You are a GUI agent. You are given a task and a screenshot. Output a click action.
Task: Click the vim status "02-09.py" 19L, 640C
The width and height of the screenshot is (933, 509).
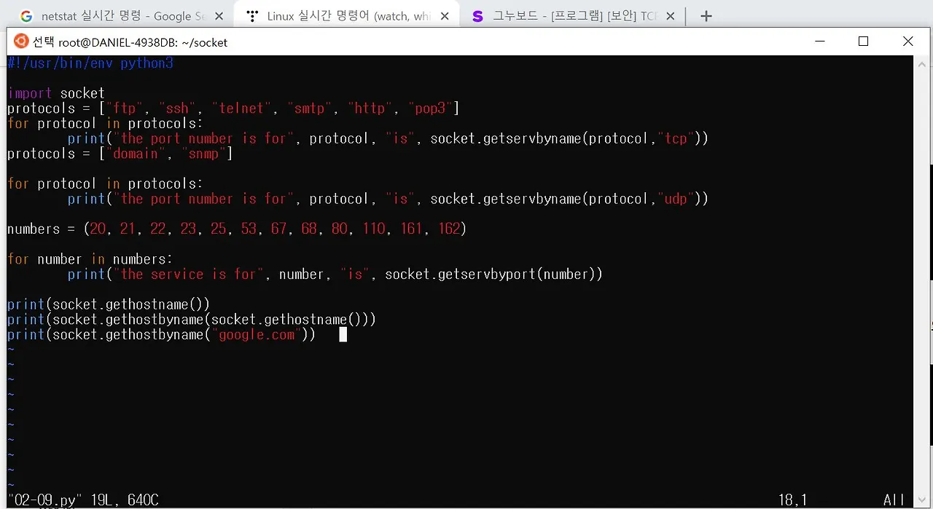(83, 500)
